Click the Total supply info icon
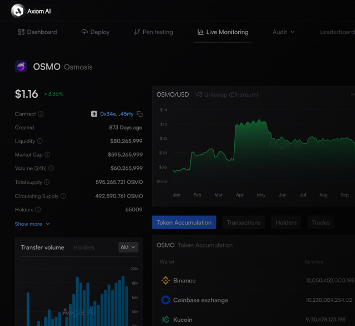 [x=47, y=182]
